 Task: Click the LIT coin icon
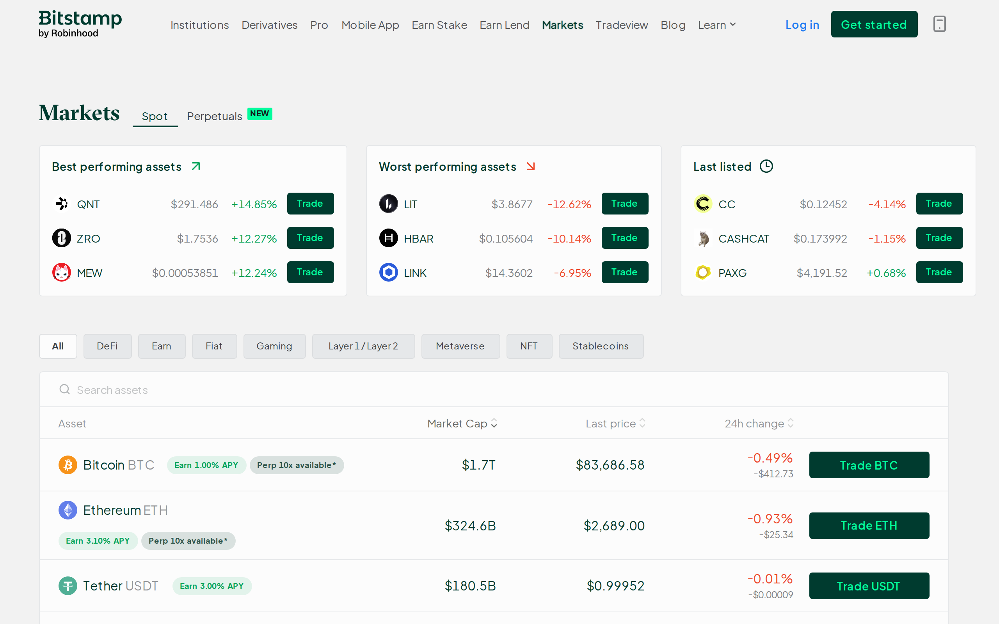click(388, 204)
